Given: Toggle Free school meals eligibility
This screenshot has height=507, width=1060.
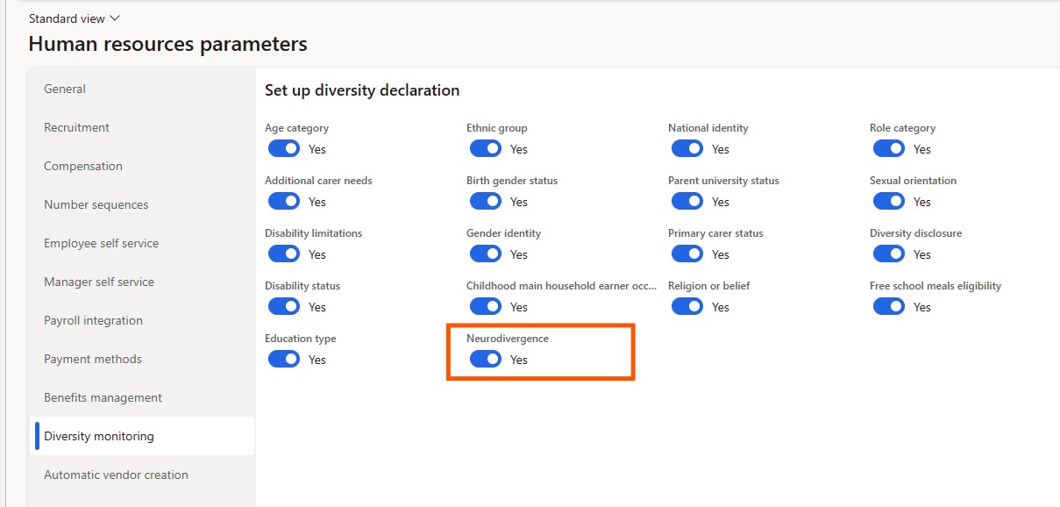Looking at the screenshot, I should (889, 306).
